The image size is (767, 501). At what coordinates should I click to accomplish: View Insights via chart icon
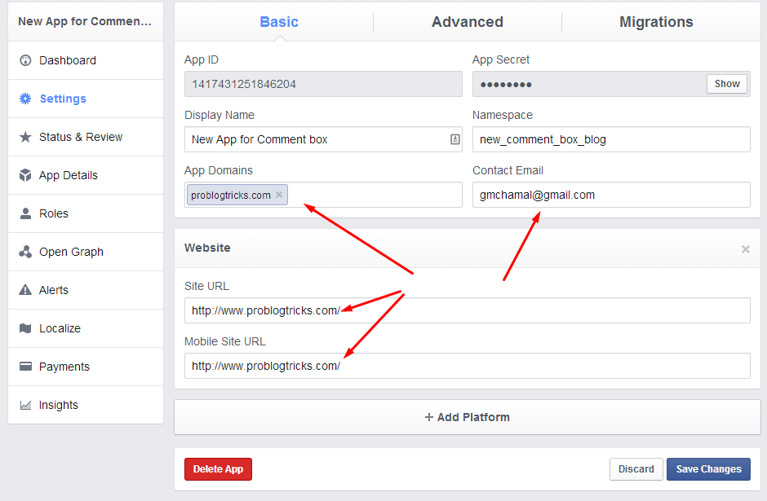point(25,405)
